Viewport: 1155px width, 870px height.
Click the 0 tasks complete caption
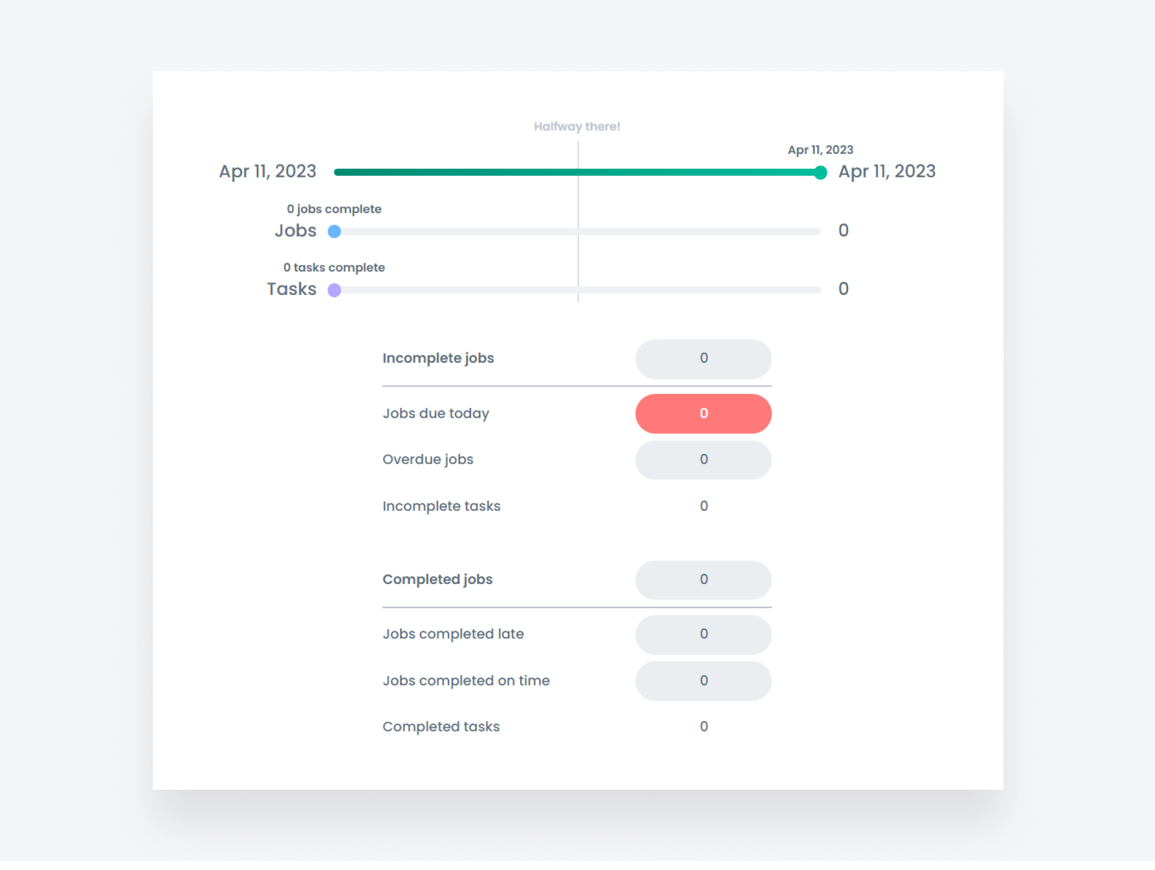tap(334, 267)
